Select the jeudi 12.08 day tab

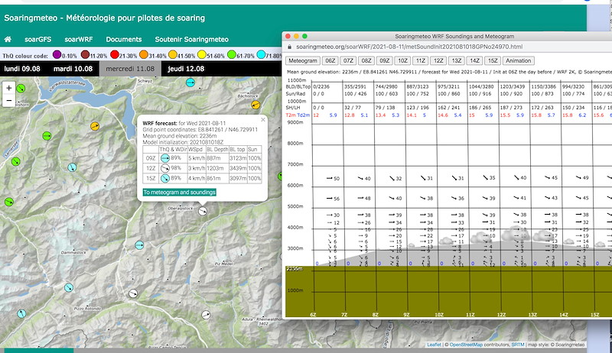tap(186, 69)
